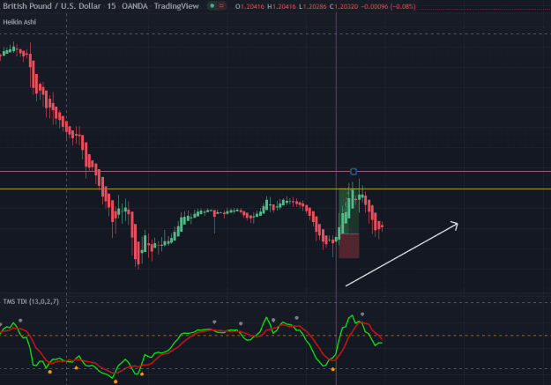Image resolution: width=551 pixels, height=385 pixels.
Task: Click the 15 interval label in the header
Action: [x=111, y=6]
